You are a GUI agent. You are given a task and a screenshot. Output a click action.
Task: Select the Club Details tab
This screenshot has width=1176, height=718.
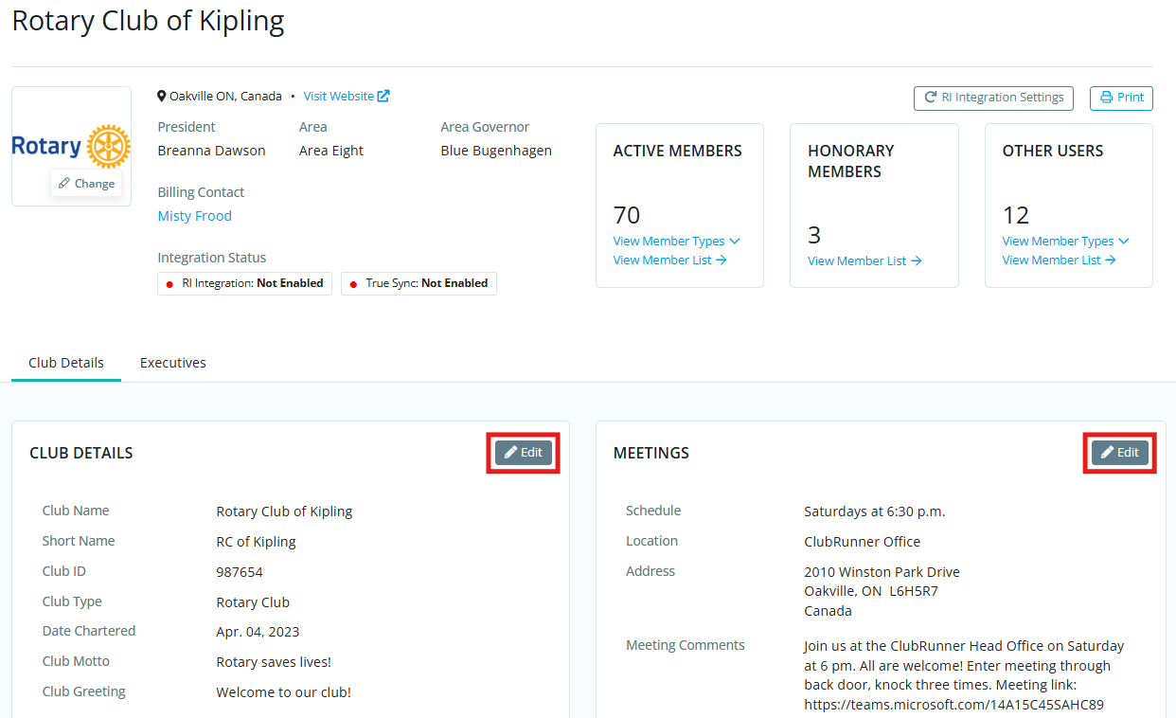(x=66, y=363)
